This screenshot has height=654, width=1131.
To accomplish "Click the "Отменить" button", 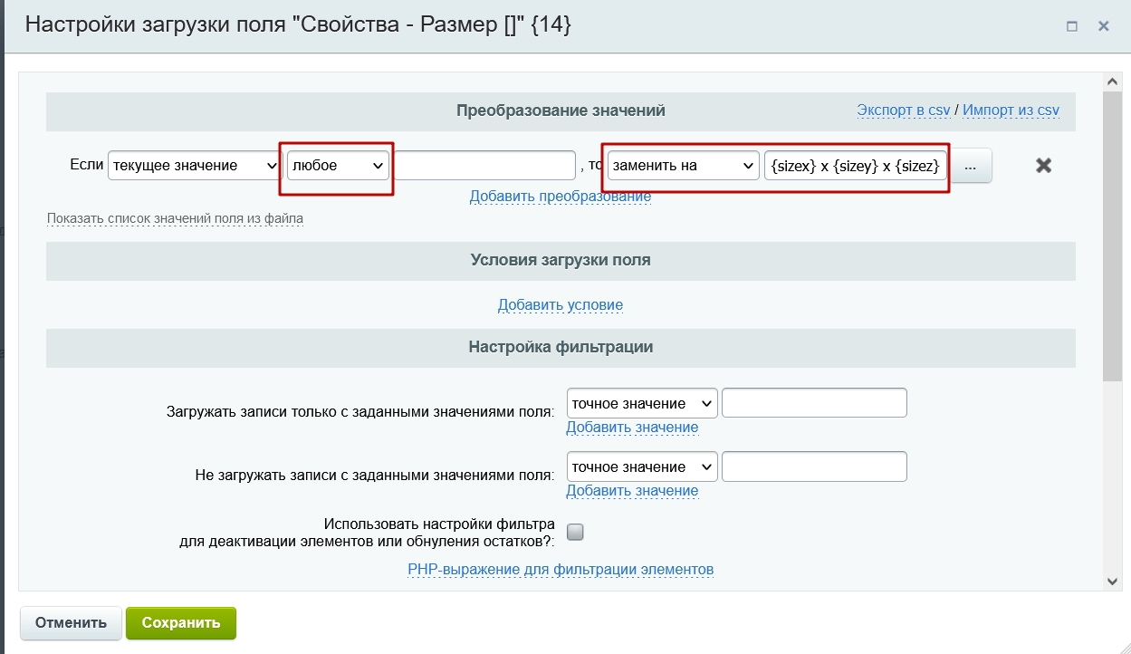I will click(71, 623).
